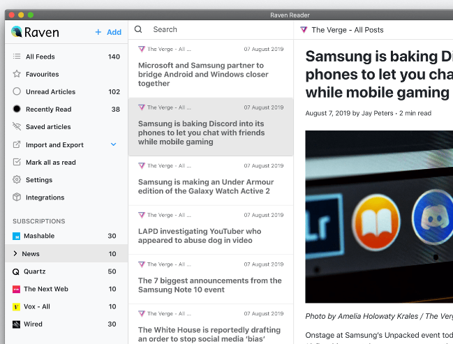Click the Add feed button
The width and height of the screenshot is (453, 344).
click(x=108, y=32)
